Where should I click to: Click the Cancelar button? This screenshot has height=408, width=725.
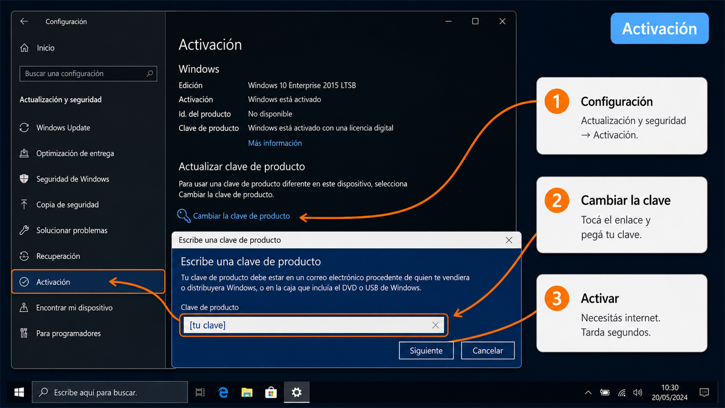point(488,350)
